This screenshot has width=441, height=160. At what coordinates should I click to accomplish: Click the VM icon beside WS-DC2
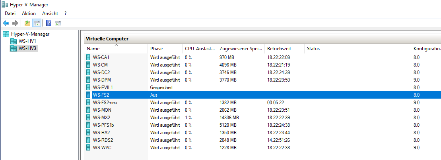click(x=88, y=72)
